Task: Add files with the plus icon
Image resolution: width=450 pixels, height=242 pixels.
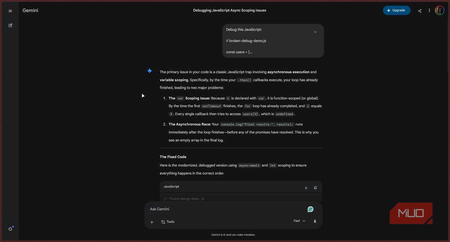Action: coord(152,222)
